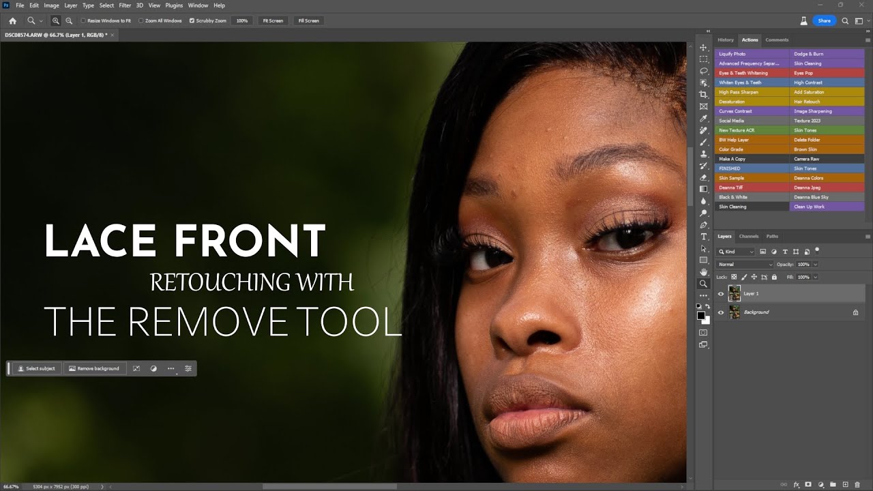This screenshot has height=491, width=873.
Task: Select the Blur tool
Action: [703, 200]
